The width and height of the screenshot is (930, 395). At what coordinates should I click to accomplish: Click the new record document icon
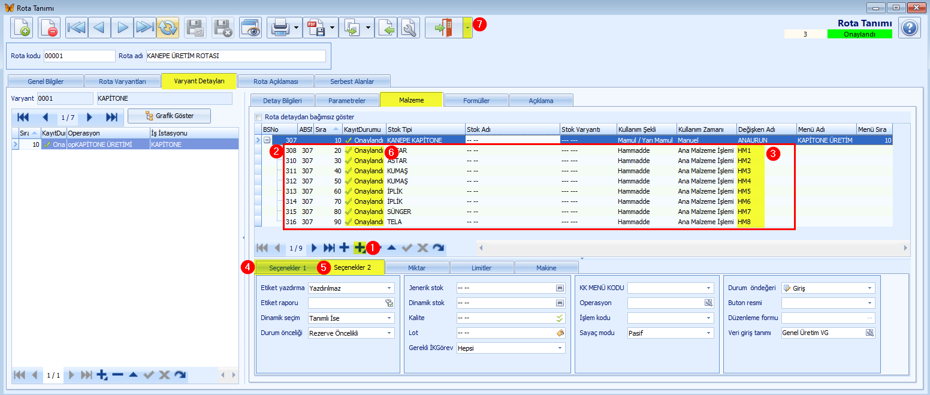(22, 28)
